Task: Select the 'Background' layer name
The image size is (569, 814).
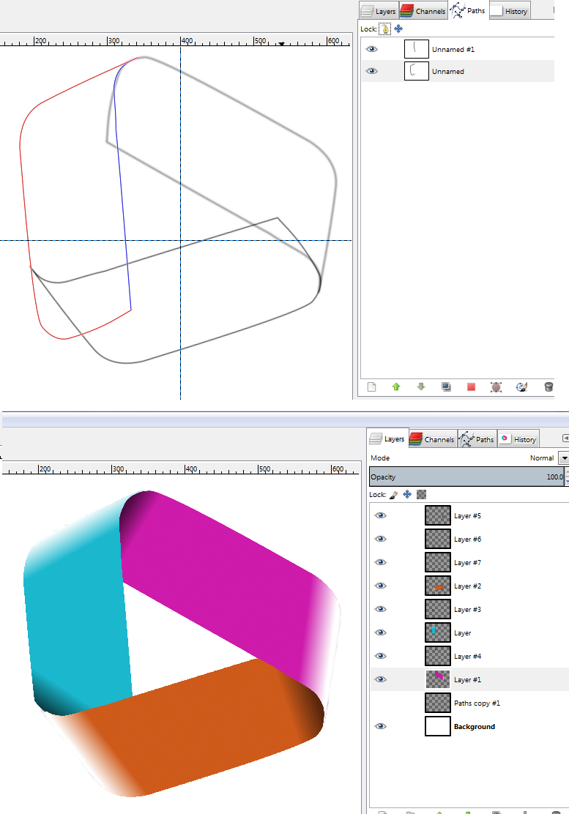Action: [475, 726]
